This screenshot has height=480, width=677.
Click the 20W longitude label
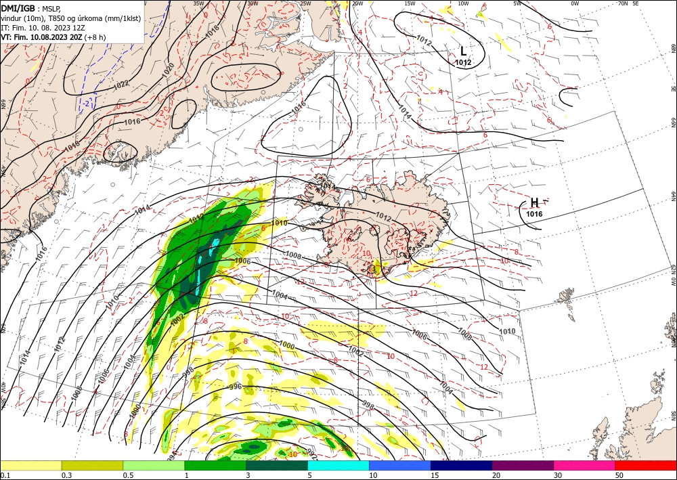point(357,3)
